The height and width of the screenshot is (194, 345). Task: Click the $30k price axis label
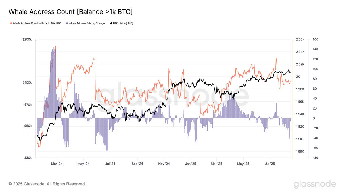28,158
